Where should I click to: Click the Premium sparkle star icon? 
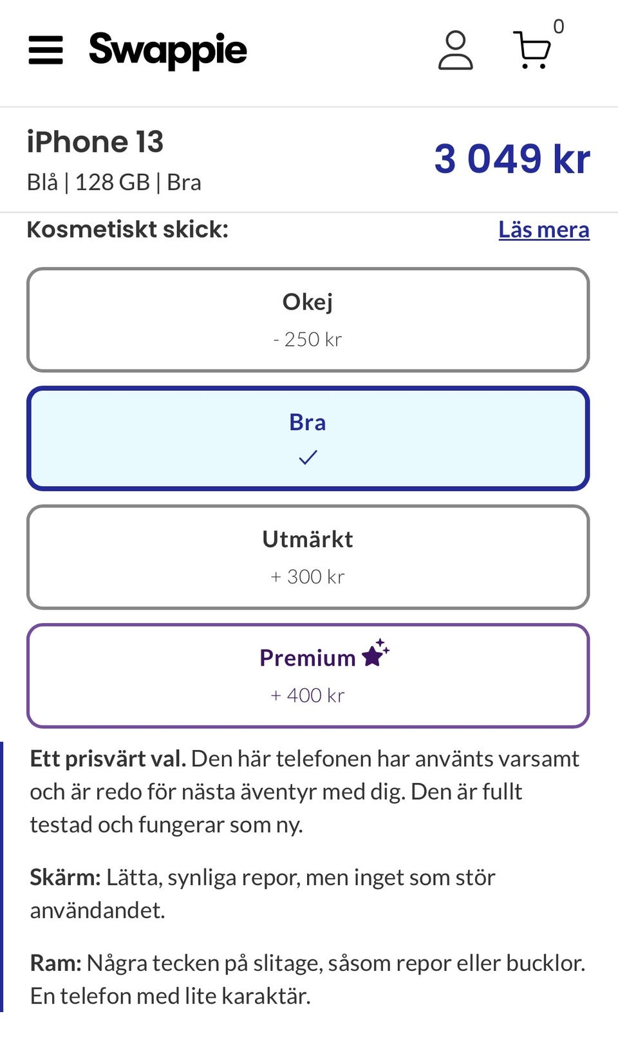coord(375,653)
